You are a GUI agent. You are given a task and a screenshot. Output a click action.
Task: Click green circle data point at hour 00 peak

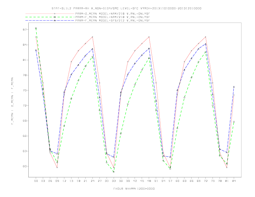click(36, 28)
